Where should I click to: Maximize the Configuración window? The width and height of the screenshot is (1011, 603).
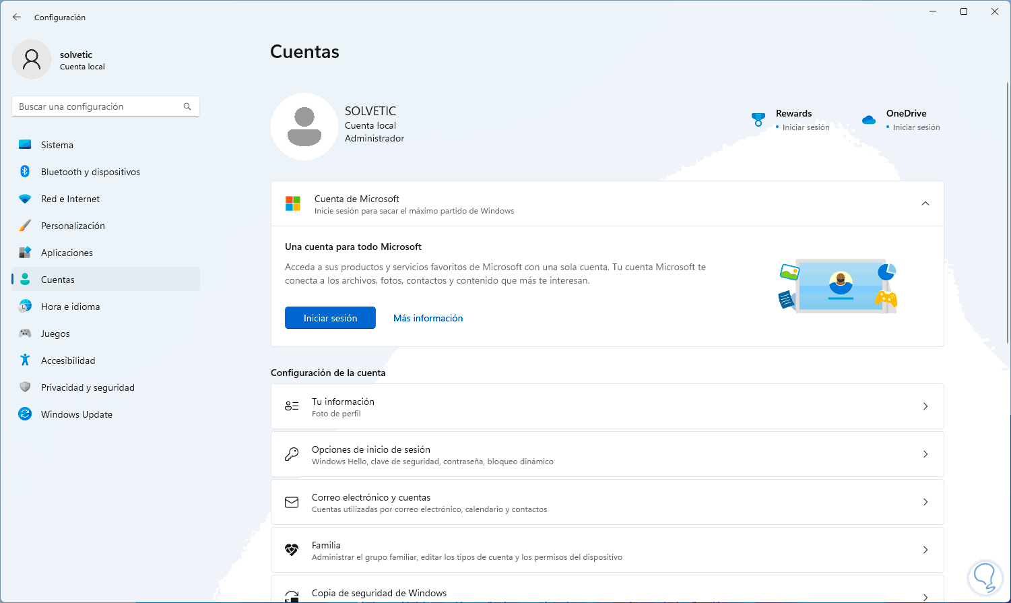[x=964, y=11]
